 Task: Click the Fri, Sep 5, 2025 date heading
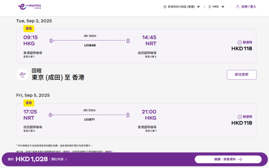(x=33, y=95)
